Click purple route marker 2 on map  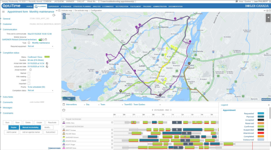click(175, 19)
